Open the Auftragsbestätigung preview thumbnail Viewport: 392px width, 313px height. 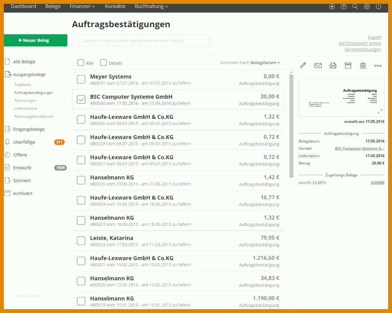point(341,97)
